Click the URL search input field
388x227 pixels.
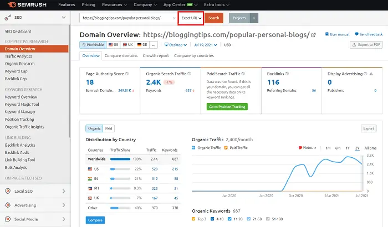125,18
